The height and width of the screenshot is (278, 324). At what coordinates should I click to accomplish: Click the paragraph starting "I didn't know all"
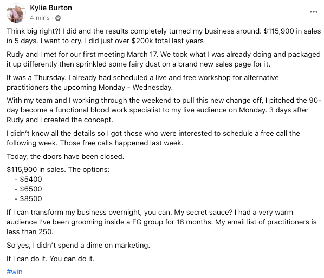click(x=153, y=138)
